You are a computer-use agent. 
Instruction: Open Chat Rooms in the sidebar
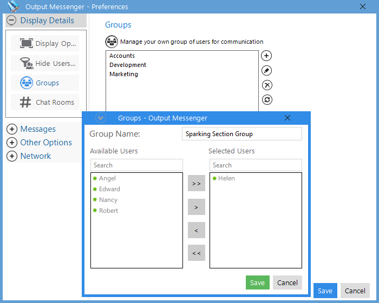(45, 102)
